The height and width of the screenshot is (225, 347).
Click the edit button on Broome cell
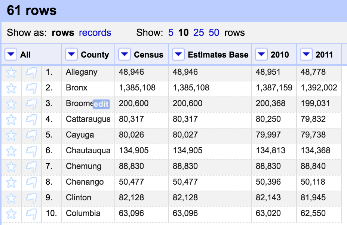[101, 104]
